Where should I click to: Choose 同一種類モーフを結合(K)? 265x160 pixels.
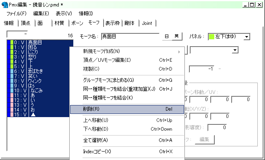(127, 97)
